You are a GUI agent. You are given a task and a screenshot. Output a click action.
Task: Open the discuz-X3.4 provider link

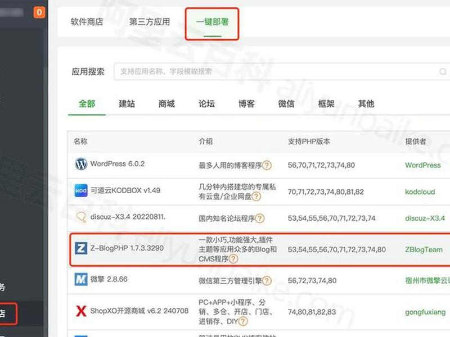tap(425, 218)
